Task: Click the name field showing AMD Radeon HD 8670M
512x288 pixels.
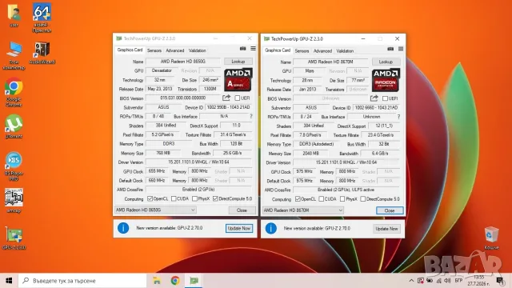Action: (x=330, y=62)
